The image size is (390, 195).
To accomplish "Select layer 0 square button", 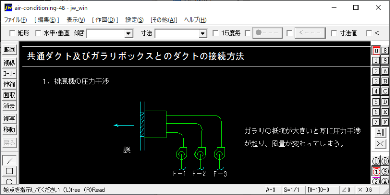I will tap(376, 51).
